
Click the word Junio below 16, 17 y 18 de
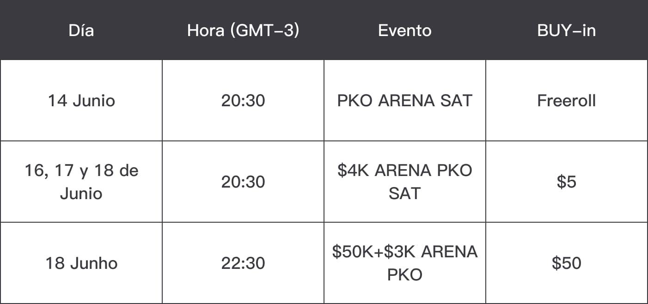81,194
